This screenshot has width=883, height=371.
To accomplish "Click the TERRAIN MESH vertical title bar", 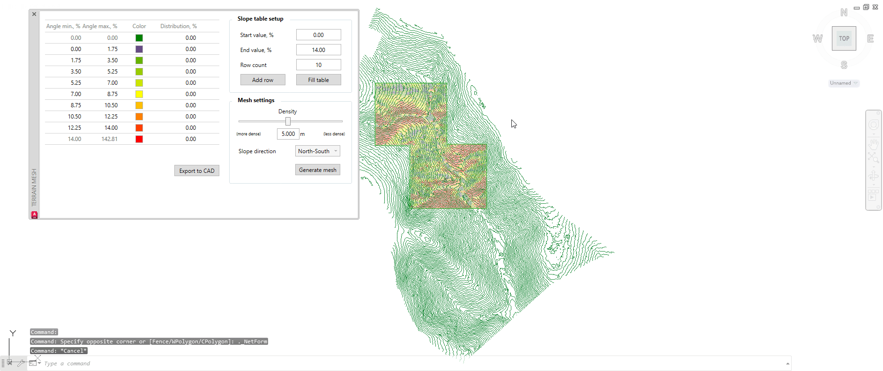I will point(34,187).
